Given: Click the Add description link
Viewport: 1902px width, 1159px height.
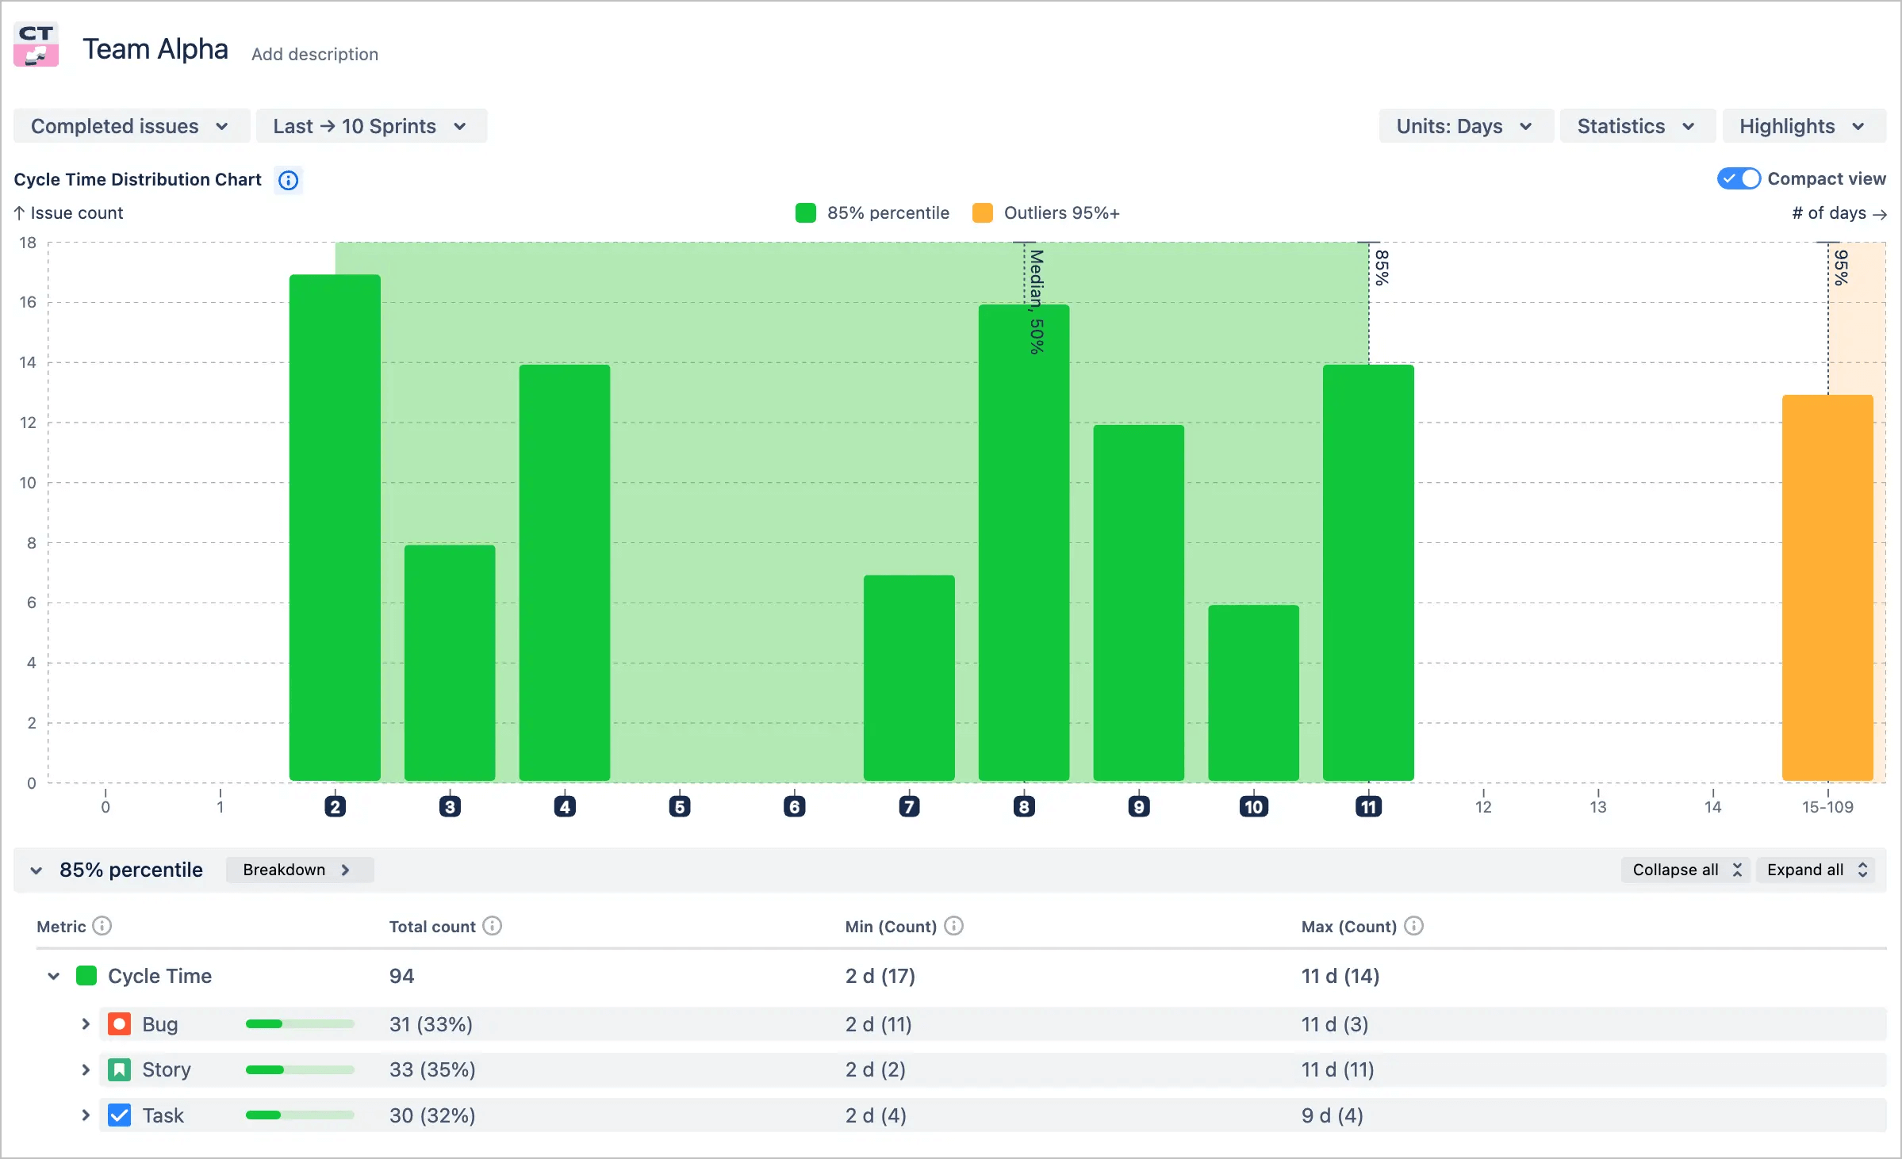Looking at the screenshot, I should tap(315, 54).
